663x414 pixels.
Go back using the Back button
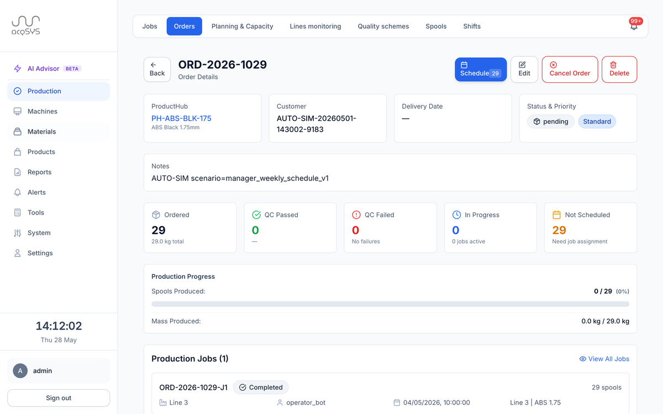[157, 70]
